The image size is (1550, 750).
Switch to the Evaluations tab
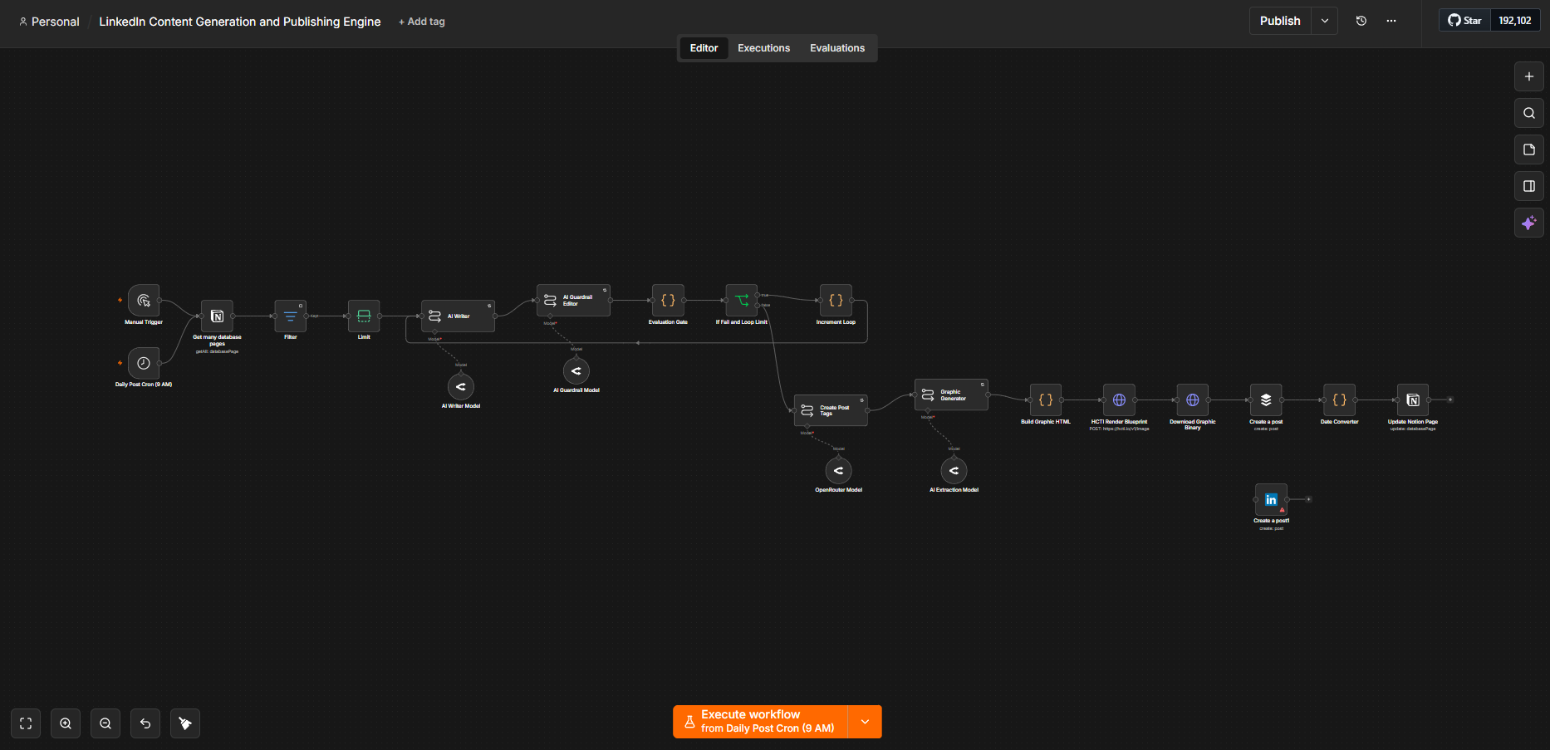coord(837,48)
